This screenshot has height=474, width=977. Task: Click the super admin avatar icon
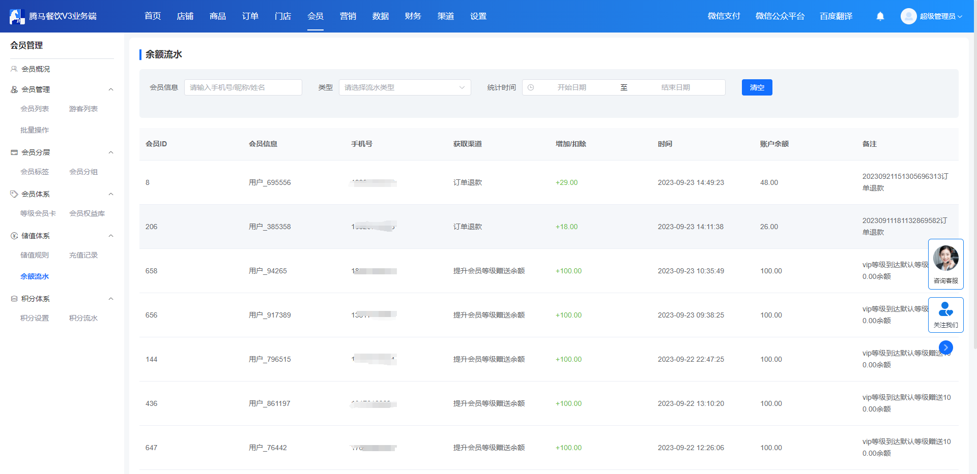coord(908,16)
